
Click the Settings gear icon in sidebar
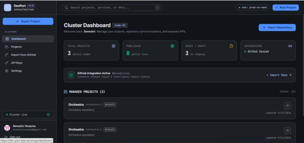point(7,71)
